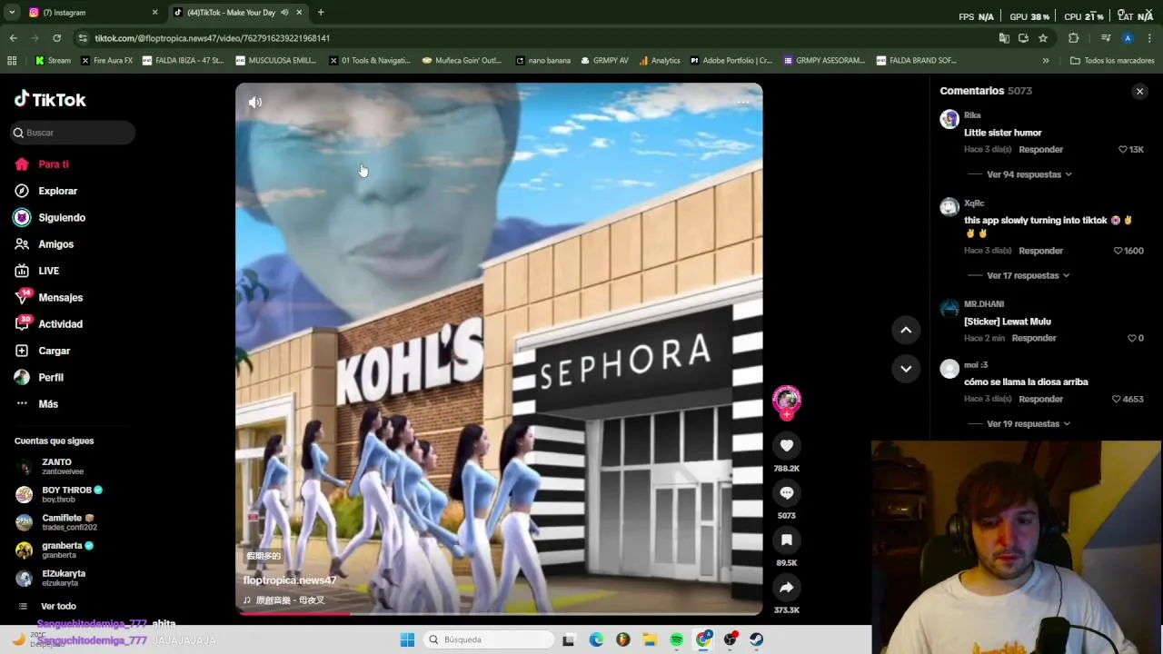Close the Comentarios panel

(x=1139, y=92)
